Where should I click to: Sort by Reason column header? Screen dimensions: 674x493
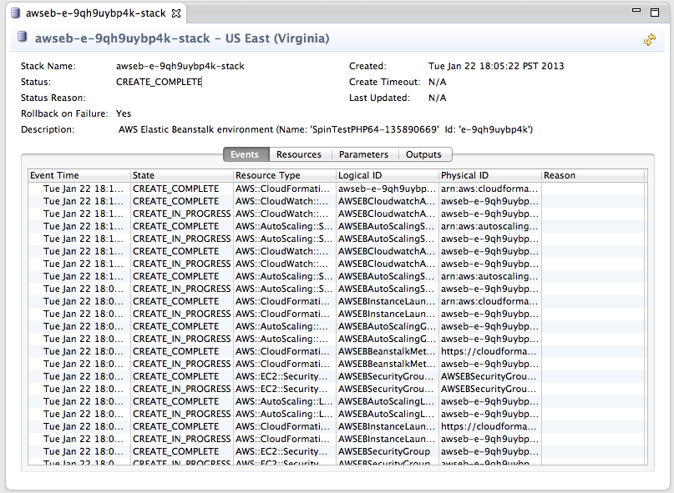click(x=593, y=175)
